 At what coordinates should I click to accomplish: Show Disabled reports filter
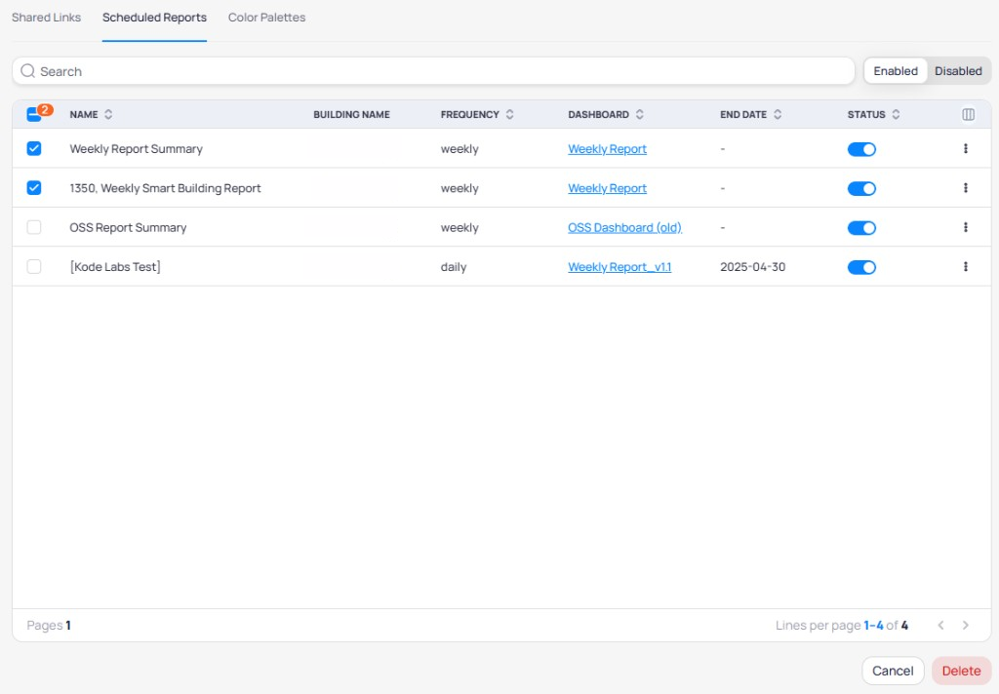pos(958,71)
